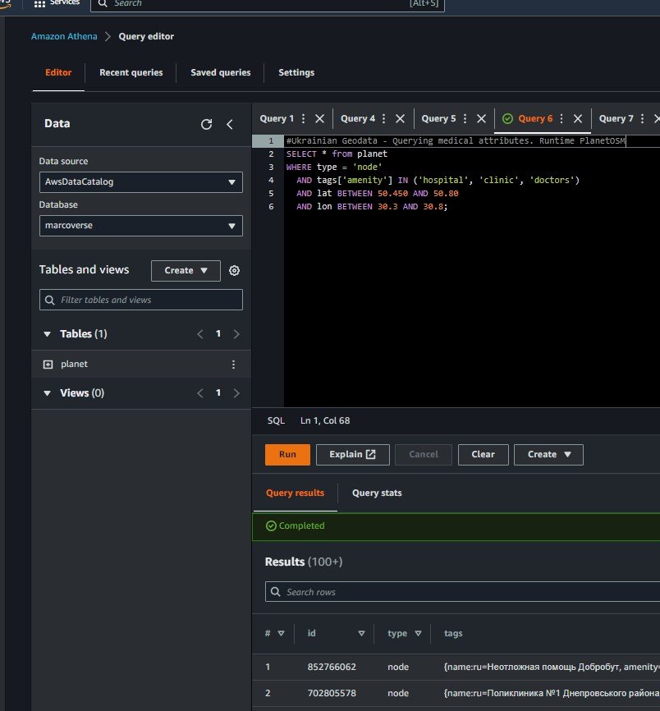Image resolution: width=660 pixels, height=711 pixels.
Task: Open Query 6 tab options menu
Action: coord(561,119)
